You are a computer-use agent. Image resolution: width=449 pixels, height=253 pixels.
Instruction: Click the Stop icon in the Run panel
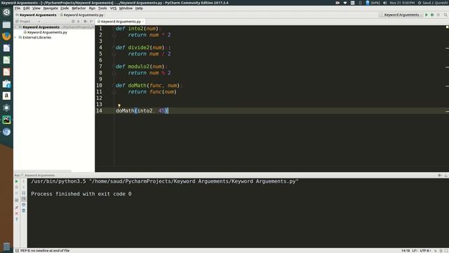17,188
